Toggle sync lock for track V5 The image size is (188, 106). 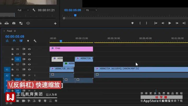[x=24, y=49]
